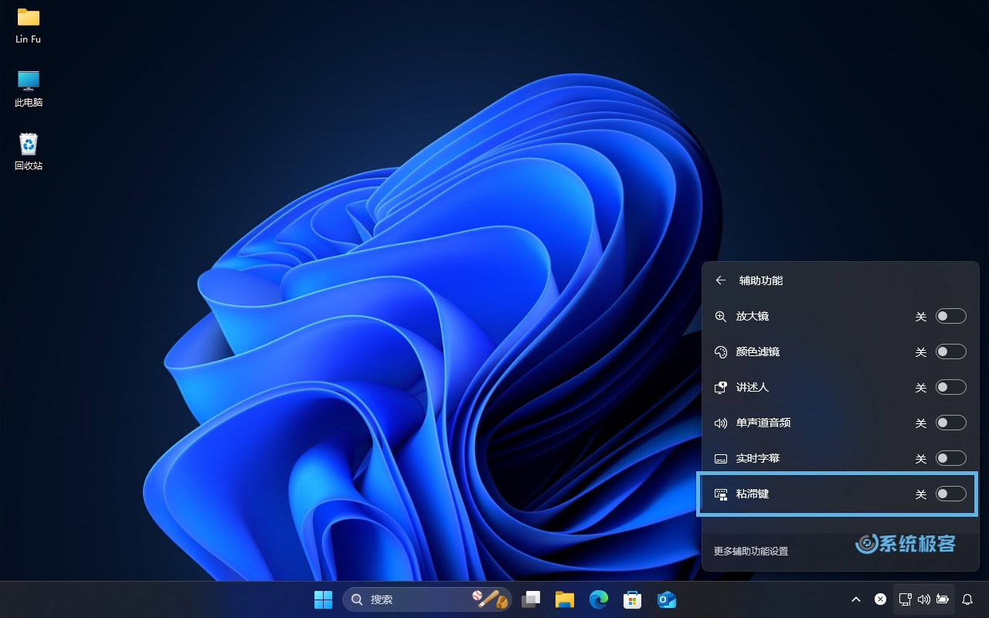This screenshot has width=989, height=618.
Task: Click the baseball icon in search box
Action: pos(491,599)
